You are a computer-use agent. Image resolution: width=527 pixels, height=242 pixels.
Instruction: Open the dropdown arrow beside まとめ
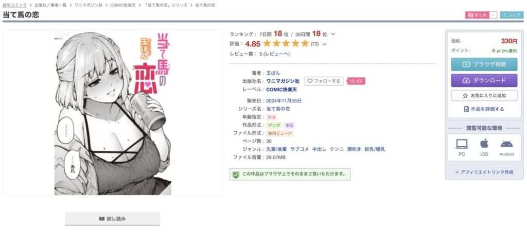493,15
